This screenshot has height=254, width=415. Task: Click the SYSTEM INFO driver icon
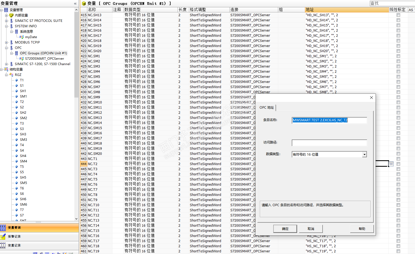click(12, 26)
